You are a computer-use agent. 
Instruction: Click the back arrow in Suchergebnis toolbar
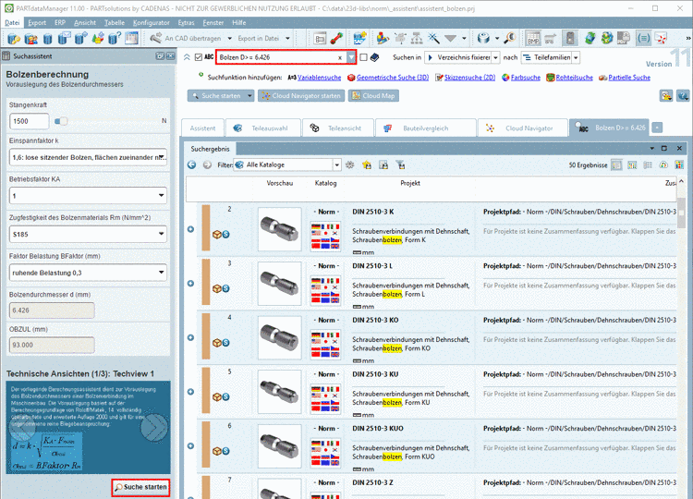[192, 164]
